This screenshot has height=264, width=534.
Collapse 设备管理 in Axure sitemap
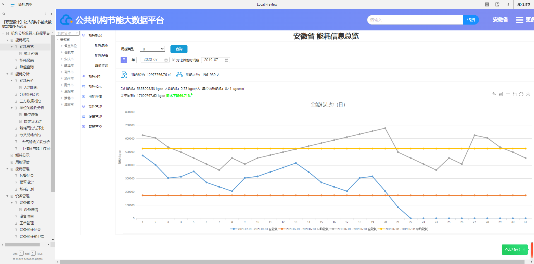(x=8, y=196)
